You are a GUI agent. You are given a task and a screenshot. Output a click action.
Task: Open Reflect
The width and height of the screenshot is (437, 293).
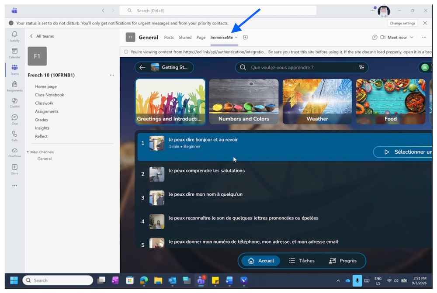pyautogui.click(x=41, y=137)
